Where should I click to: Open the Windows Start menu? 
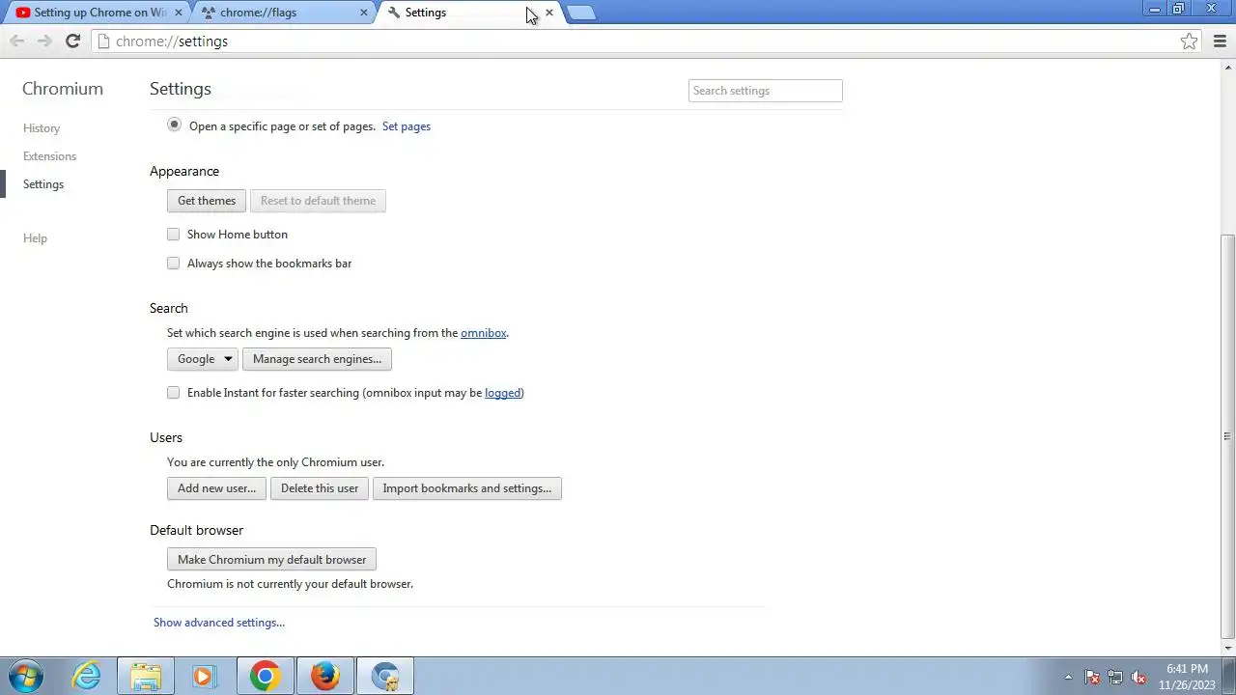pos(26,676)
